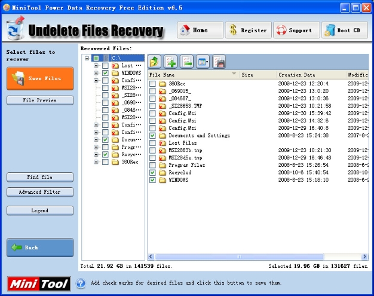Toggle the C:\ root checkbox in tree

click(96, 58)
